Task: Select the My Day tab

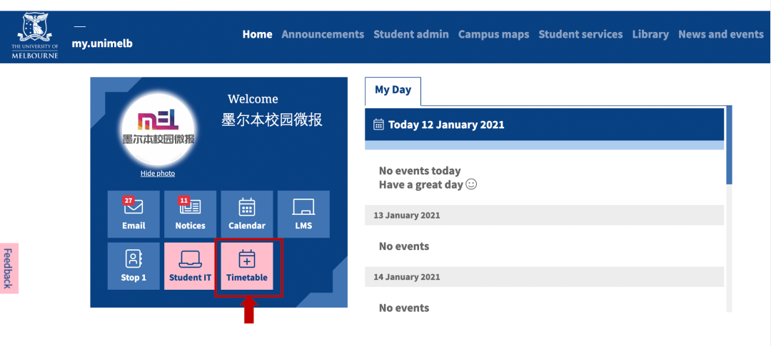Action: click(x=393, y=90)
